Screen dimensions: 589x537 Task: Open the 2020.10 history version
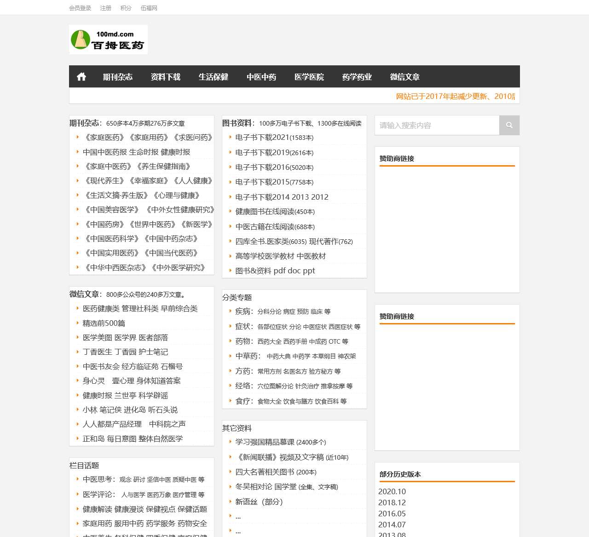coord(392,491)
